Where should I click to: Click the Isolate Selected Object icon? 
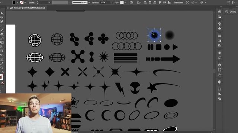(187, 3)
